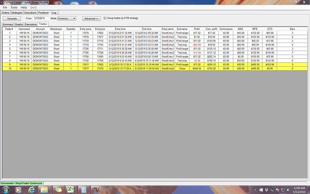Click exit time 5/12/2016 11:59:02 AM

146,69
